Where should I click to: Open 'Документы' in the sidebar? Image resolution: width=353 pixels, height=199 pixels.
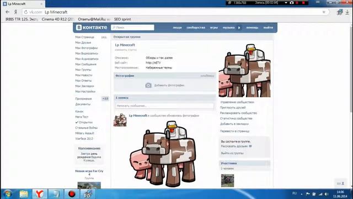(83, 104)
